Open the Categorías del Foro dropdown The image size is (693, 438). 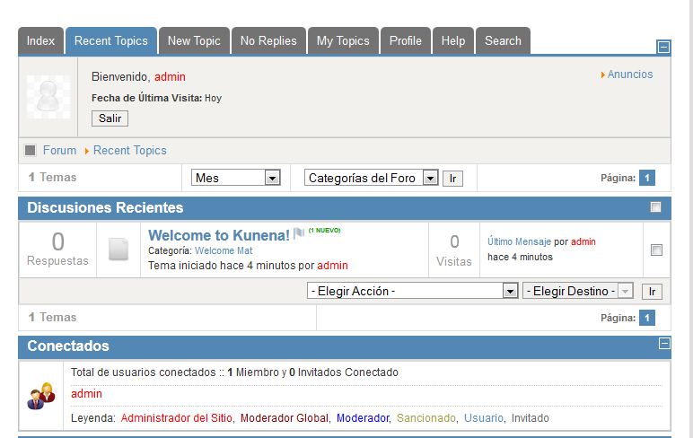click(371, 178)
